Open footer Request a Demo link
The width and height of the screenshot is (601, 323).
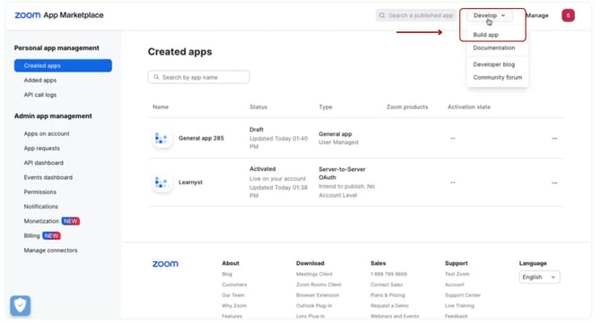point(390,306)
